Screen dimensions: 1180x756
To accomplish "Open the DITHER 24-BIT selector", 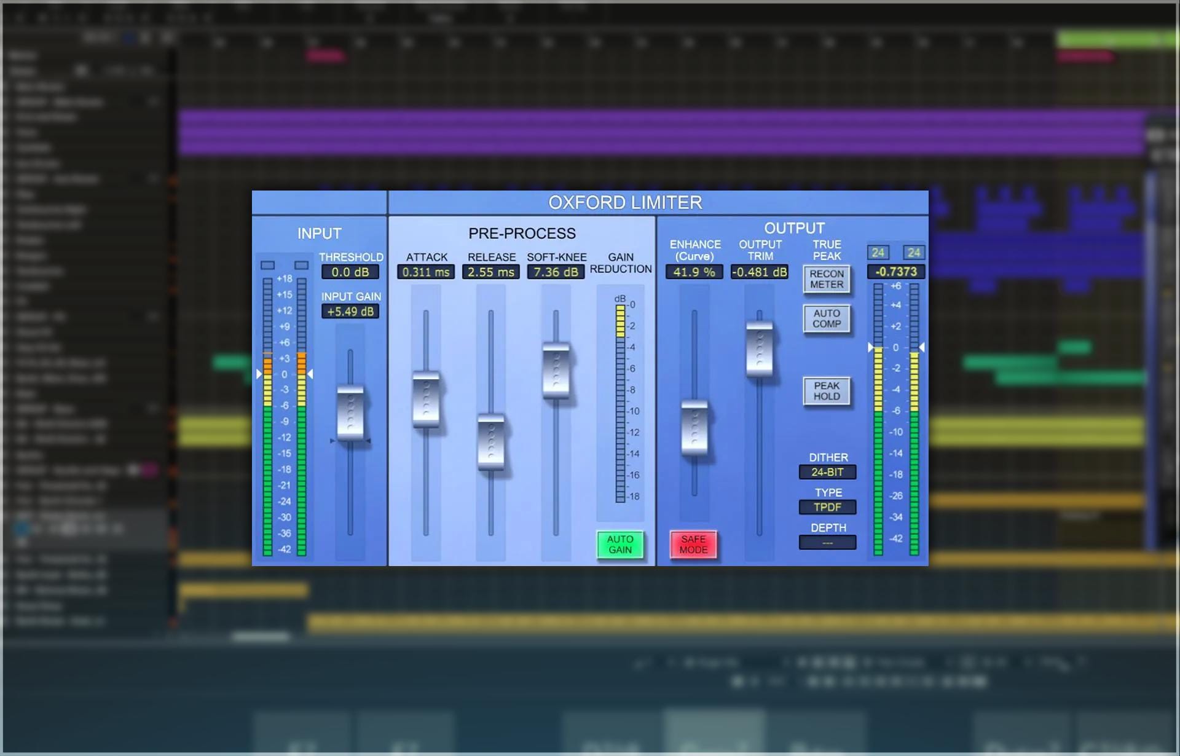I will [827, 472].
